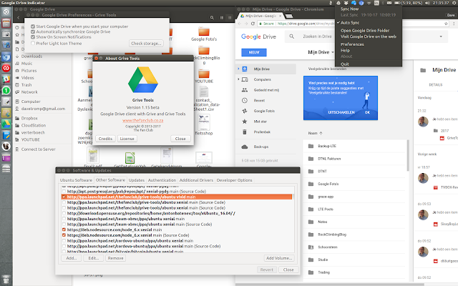This screenshot has height=286, width=458.
Task: Open the Ubuntu Dash launcher icon
Action: coord(6,12)
